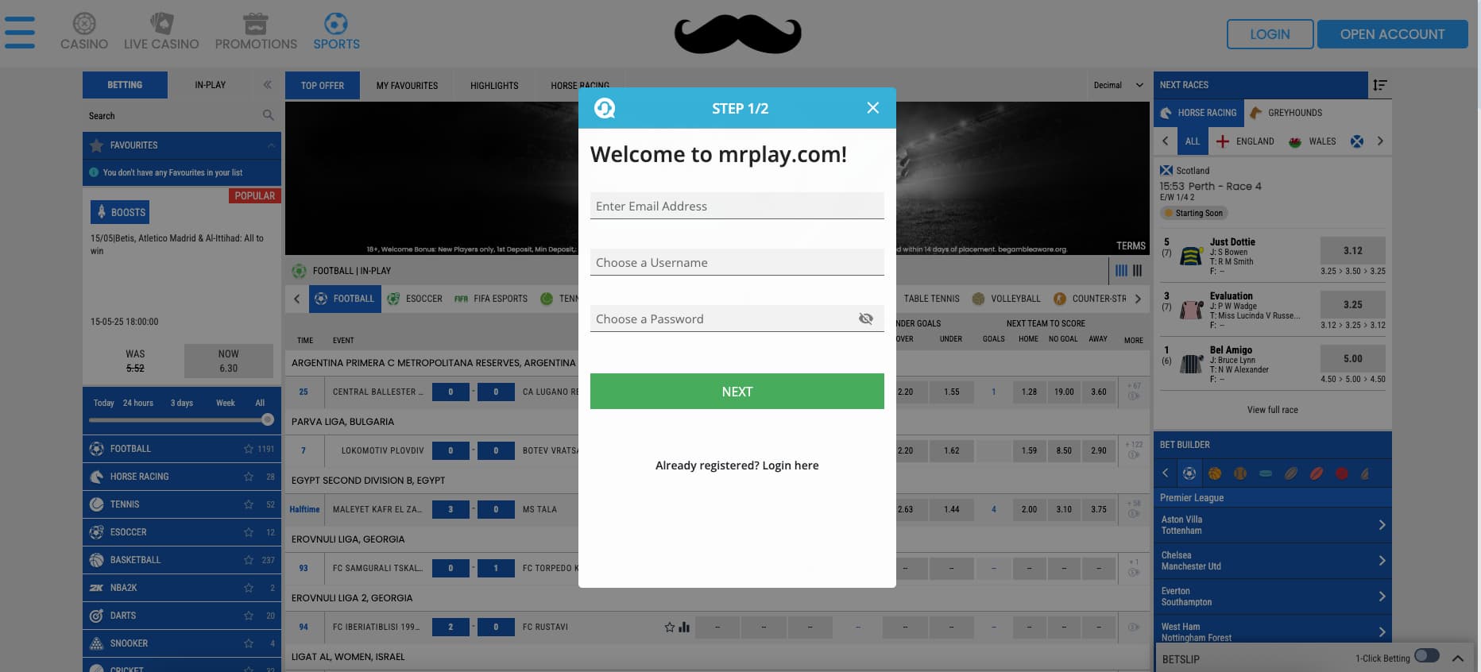Switch to the In-Play tab
1481x672 pixels.
click(210, 85)
